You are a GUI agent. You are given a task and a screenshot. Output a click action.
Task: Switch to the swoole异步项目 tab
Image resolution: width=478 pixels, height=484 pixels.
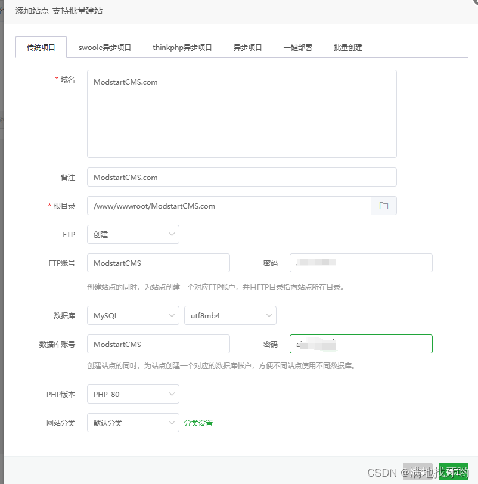104,47
